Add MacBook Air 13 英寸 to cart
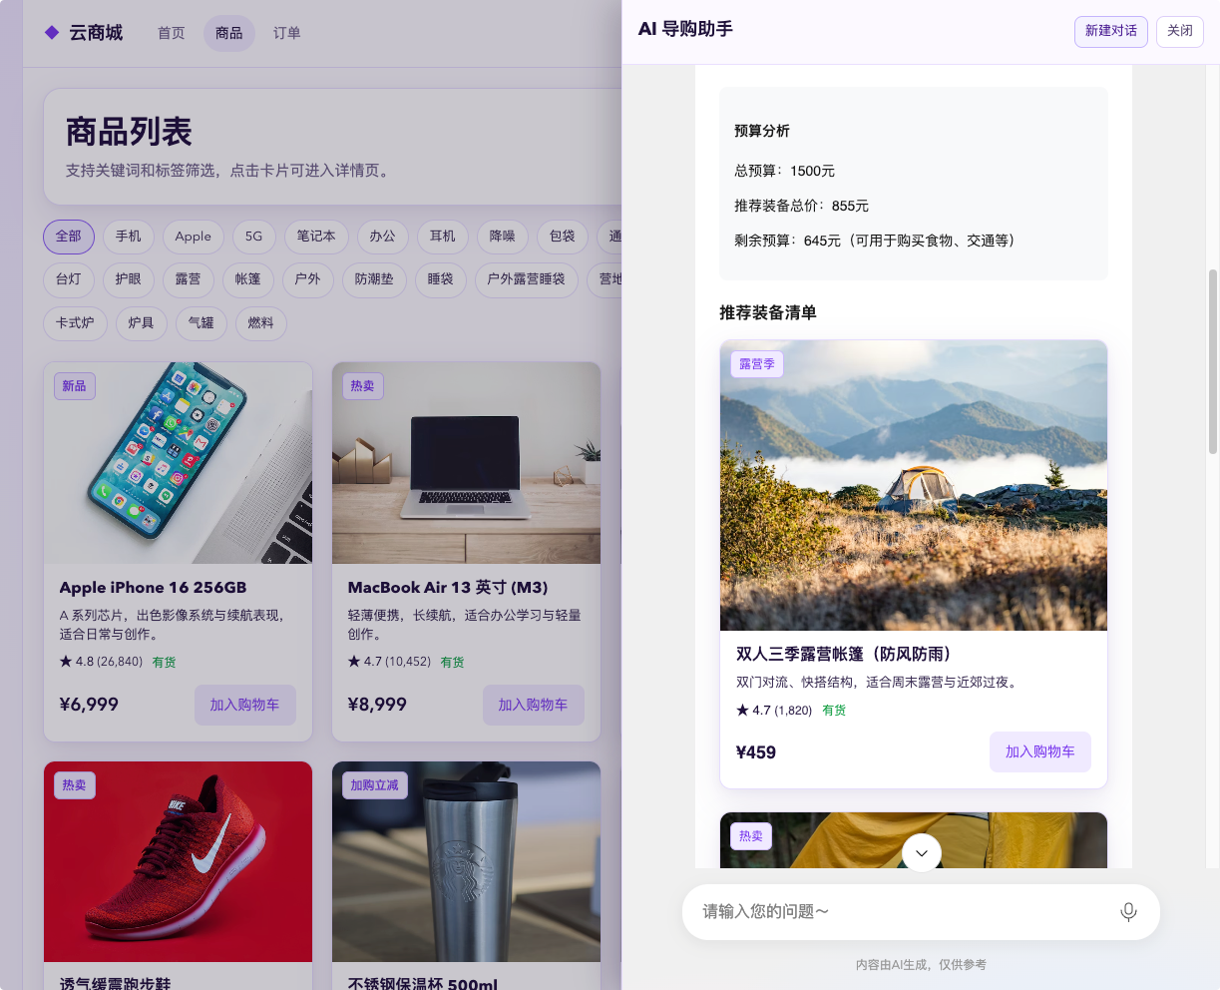 533,705
